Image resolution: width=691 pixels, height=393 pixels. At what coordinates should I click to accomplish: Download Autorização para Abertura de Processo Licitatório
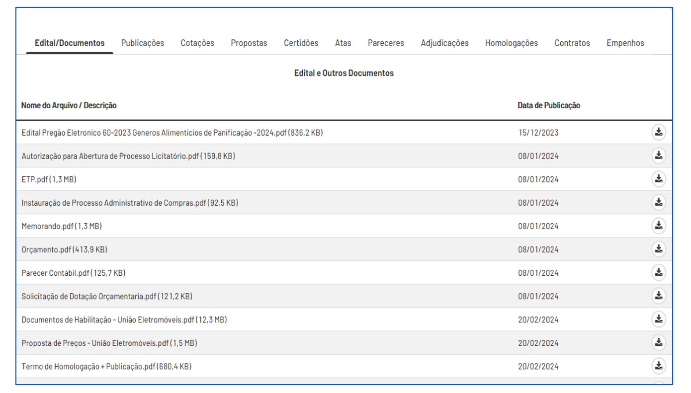(x=659, y=156)
